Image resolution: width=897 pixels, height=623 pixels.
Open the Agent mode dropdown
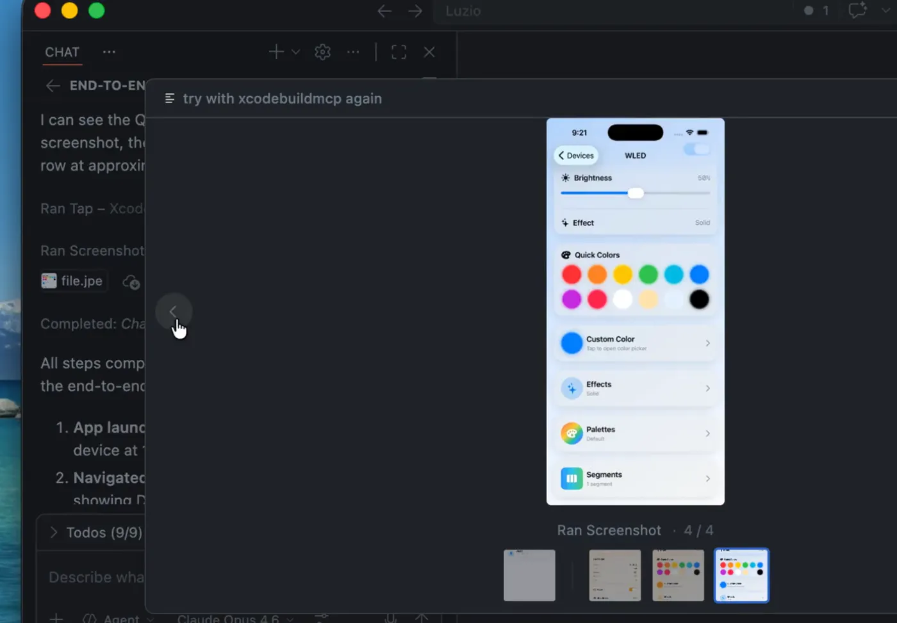[119, 619]
